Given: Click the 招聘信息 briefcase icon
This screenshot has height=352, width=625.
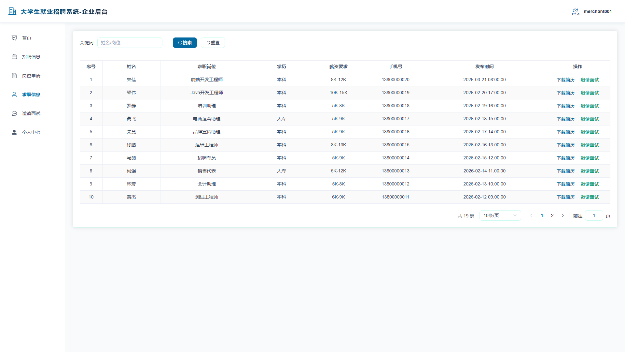Looking at the screenshot, I should click(x=14, y=57).
